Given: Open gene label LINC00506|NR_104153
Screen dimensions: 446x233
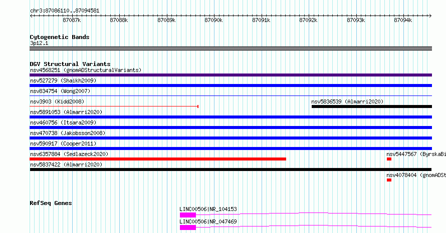Looking at the screenshot, I should (x=208, y=209).
